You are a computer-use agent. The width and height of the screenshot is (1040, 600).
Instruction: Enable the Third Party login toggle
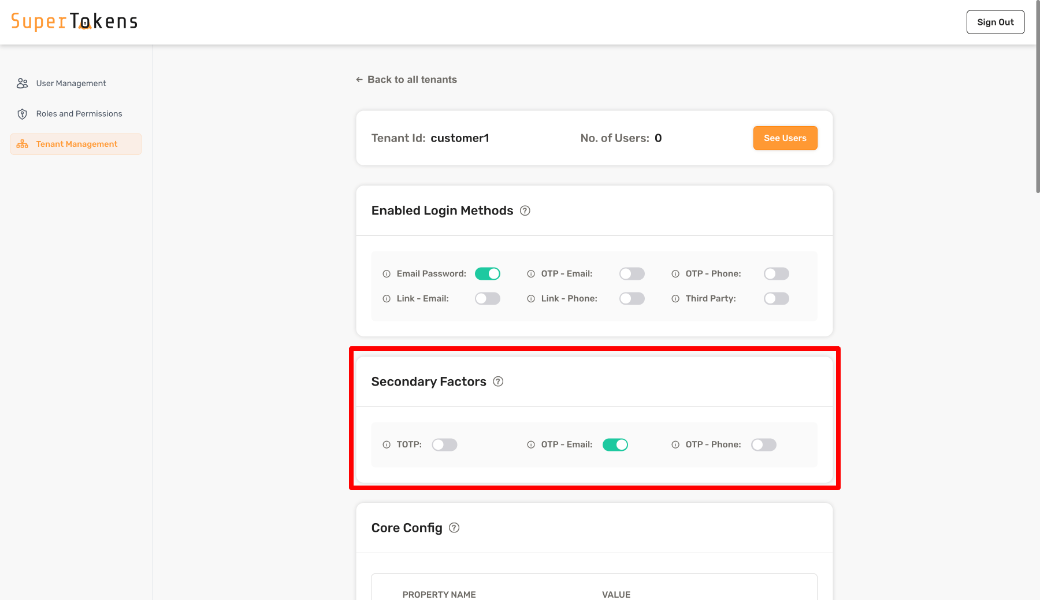click(x=776, y=299)
